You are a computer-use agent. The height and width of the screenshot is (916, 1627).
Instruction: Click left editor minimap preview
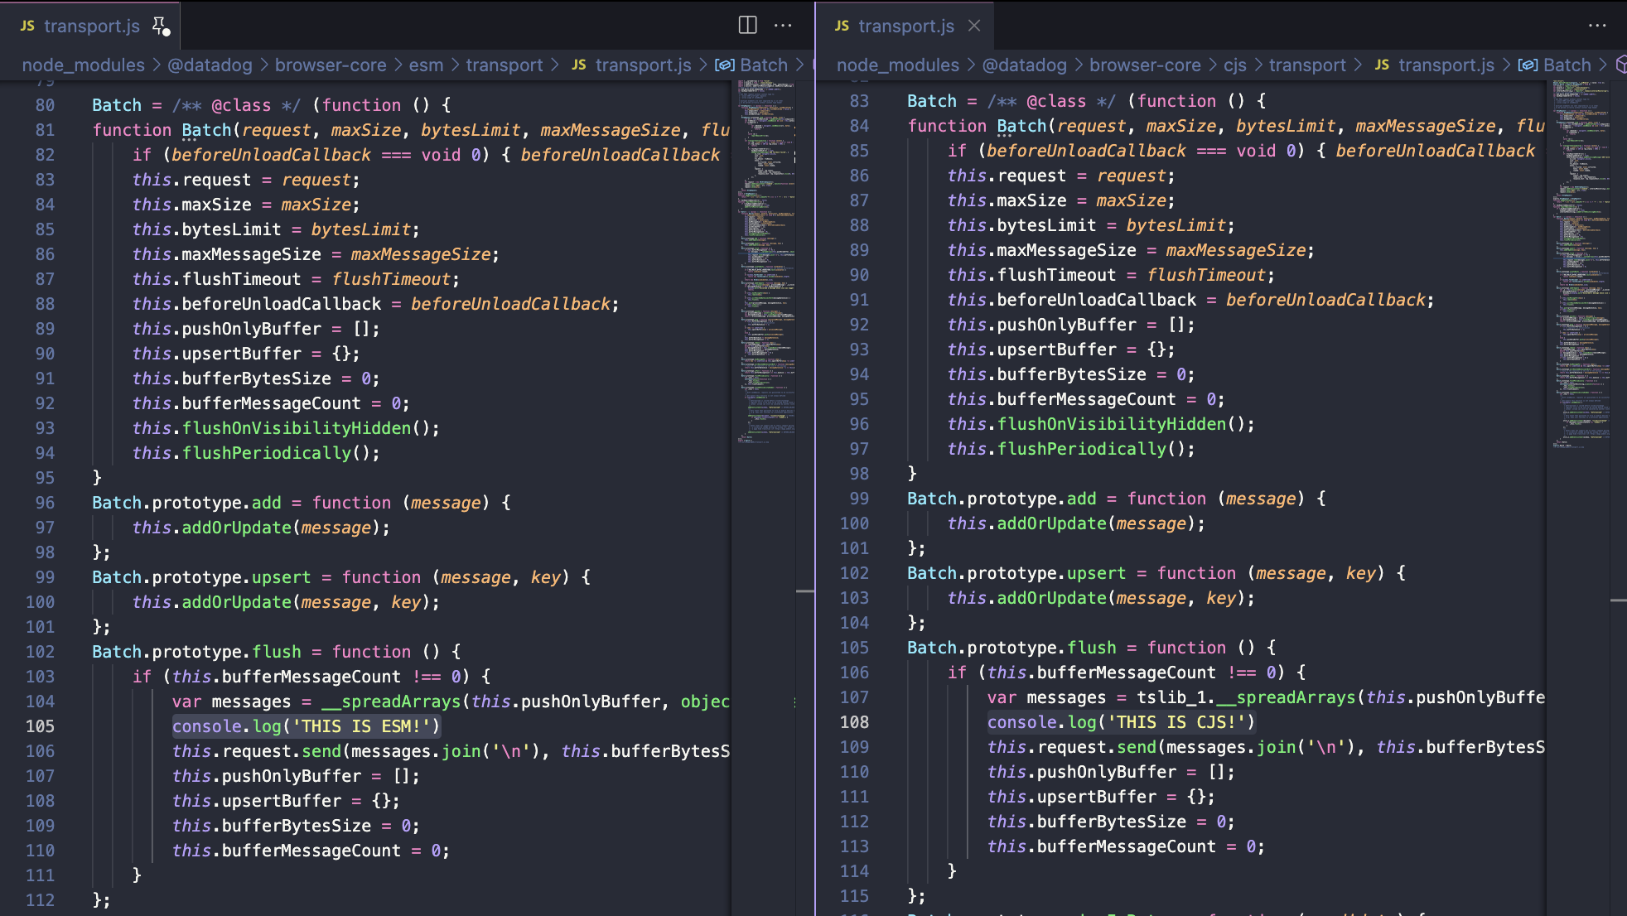tap(765, 248)
